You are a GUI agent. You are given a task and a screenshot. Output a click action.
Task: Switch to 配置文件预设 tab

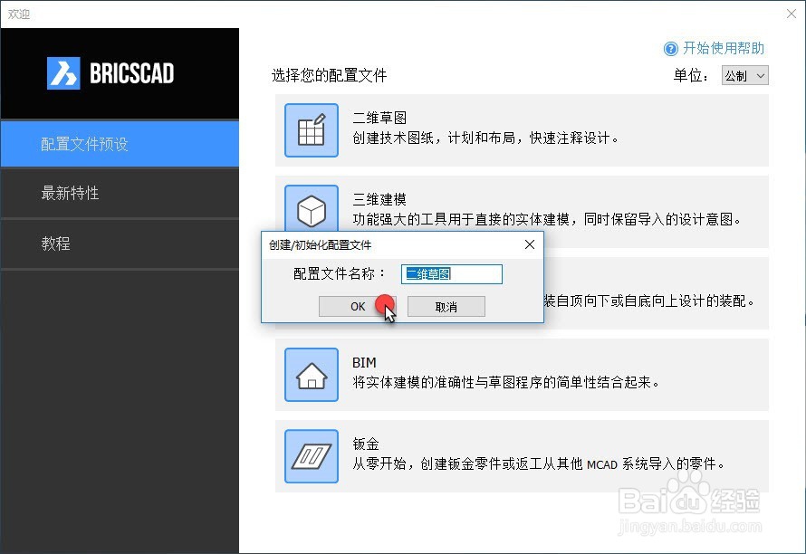(120, 144)
